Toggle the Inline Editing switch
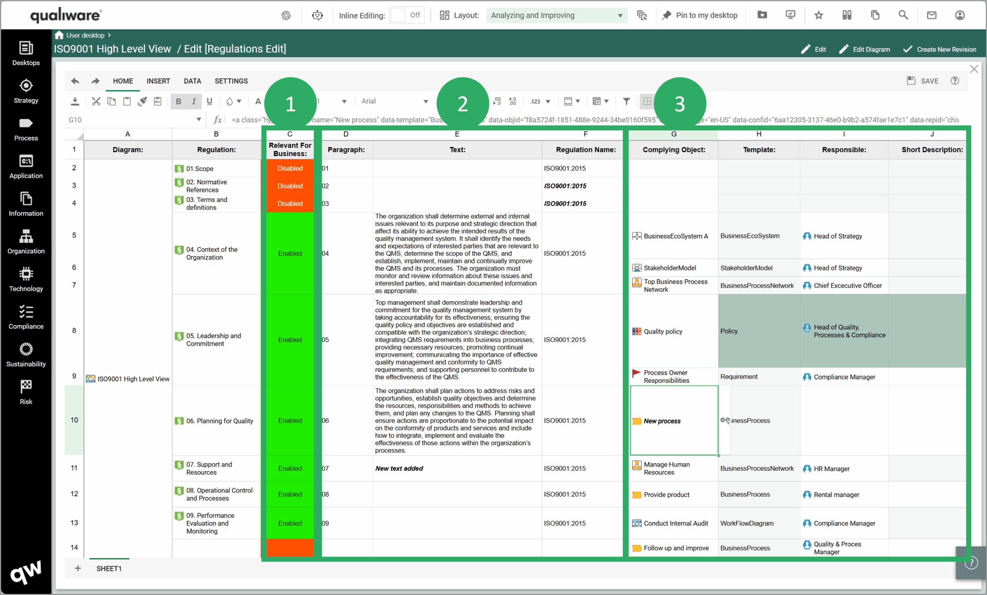The height and width of the screenshot is (595, 987). click(x=407, y=15)
